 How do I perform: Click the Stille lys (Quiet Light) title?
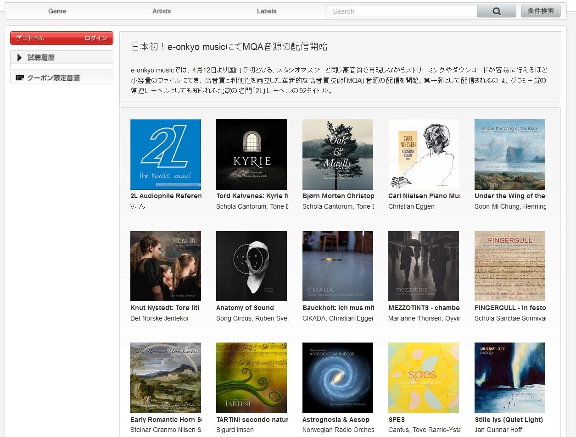click(509, 420)
